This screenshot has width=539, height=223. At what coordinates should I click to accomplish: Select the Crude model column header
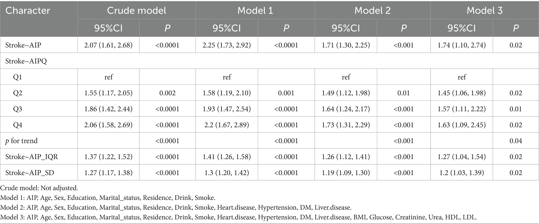136,10
